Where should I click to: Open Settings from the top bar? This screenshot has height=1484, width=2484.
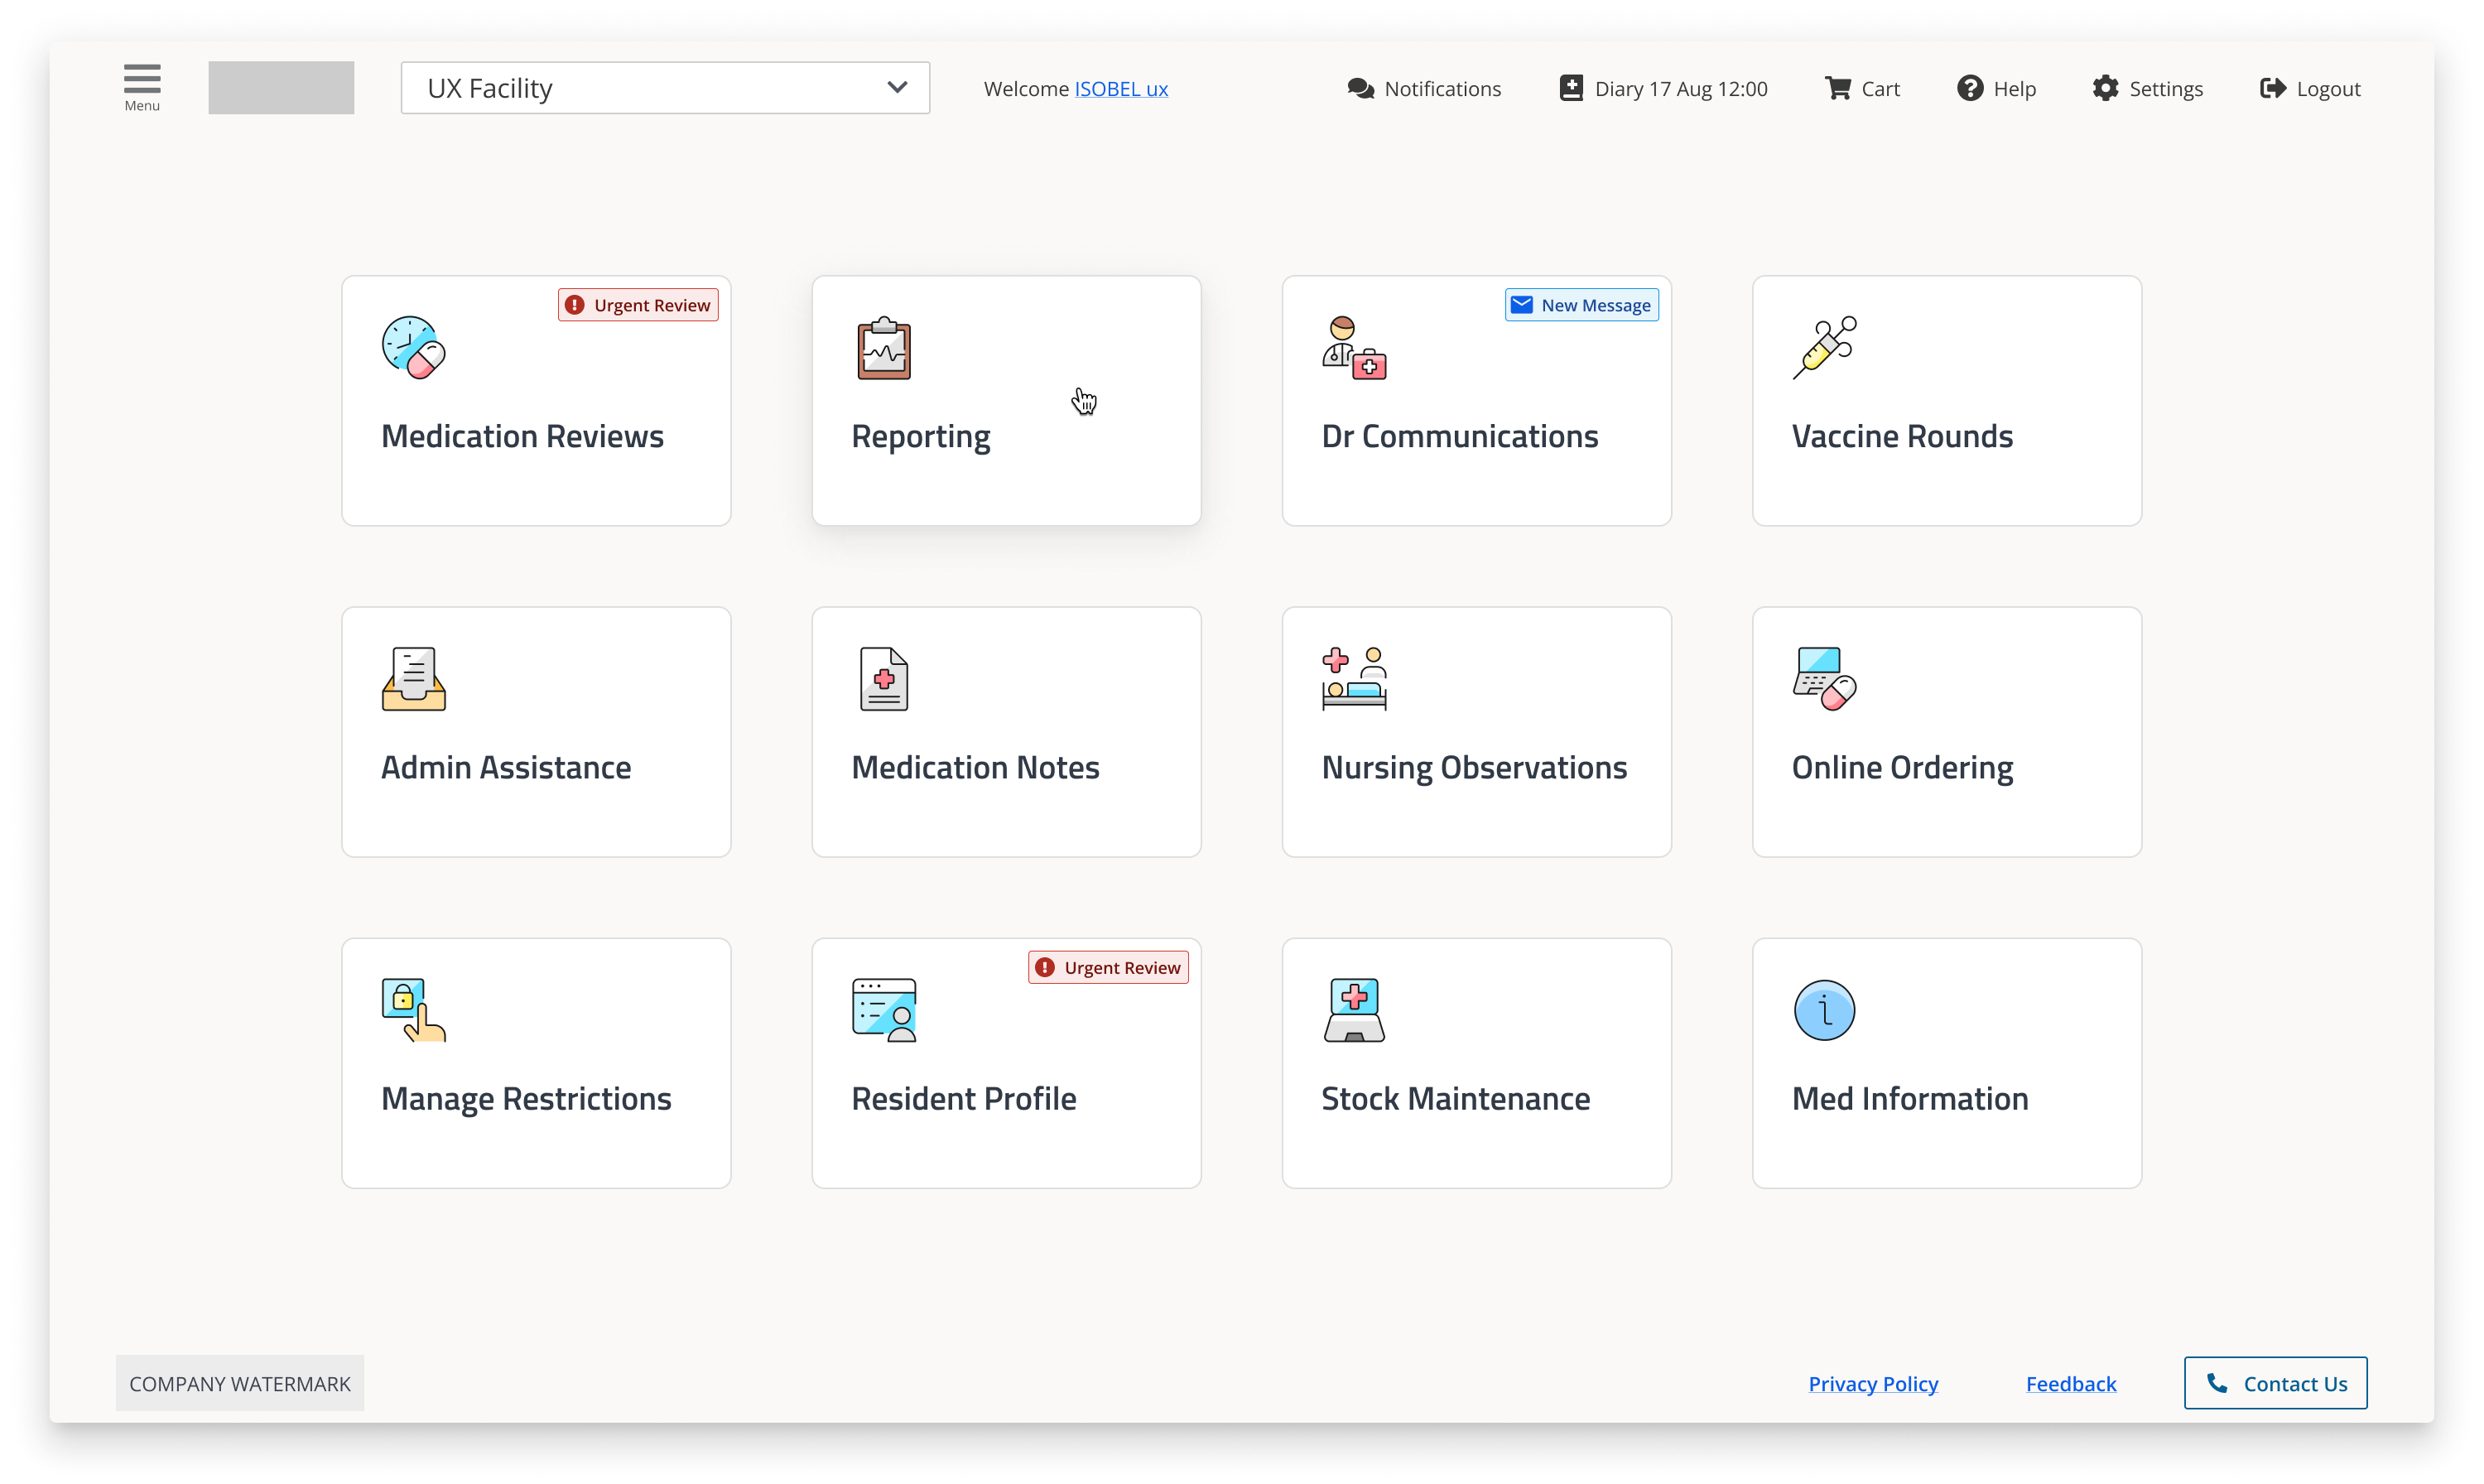[x=2147, y=88]
